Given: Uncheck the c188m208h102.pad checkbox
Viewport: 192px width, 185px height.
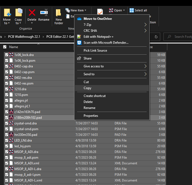Looking at the screenshot, I should tap(7, 118).
